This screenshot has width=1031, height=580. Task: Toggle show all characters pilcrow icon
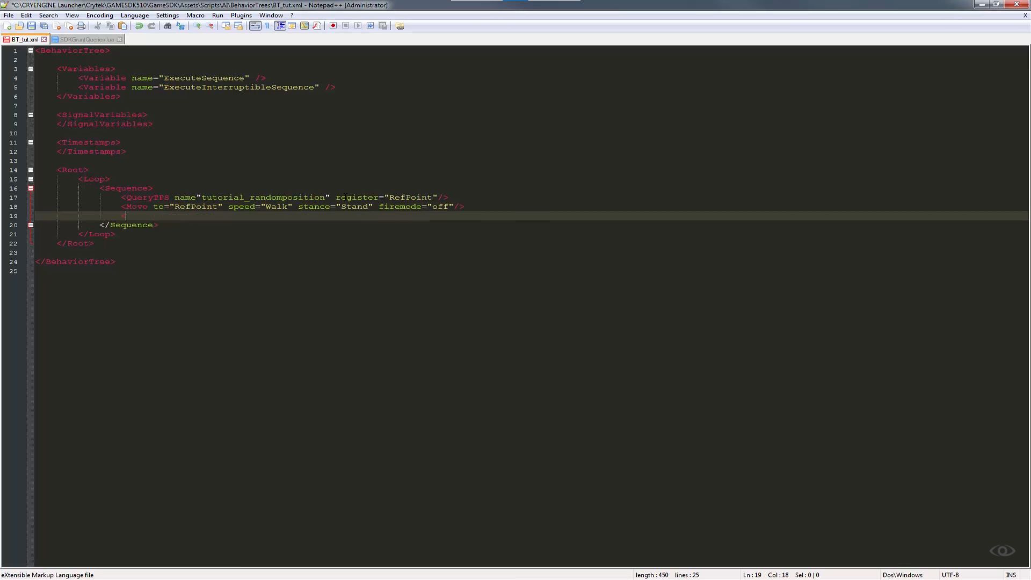pyautogui.click(x=267, y=26)
